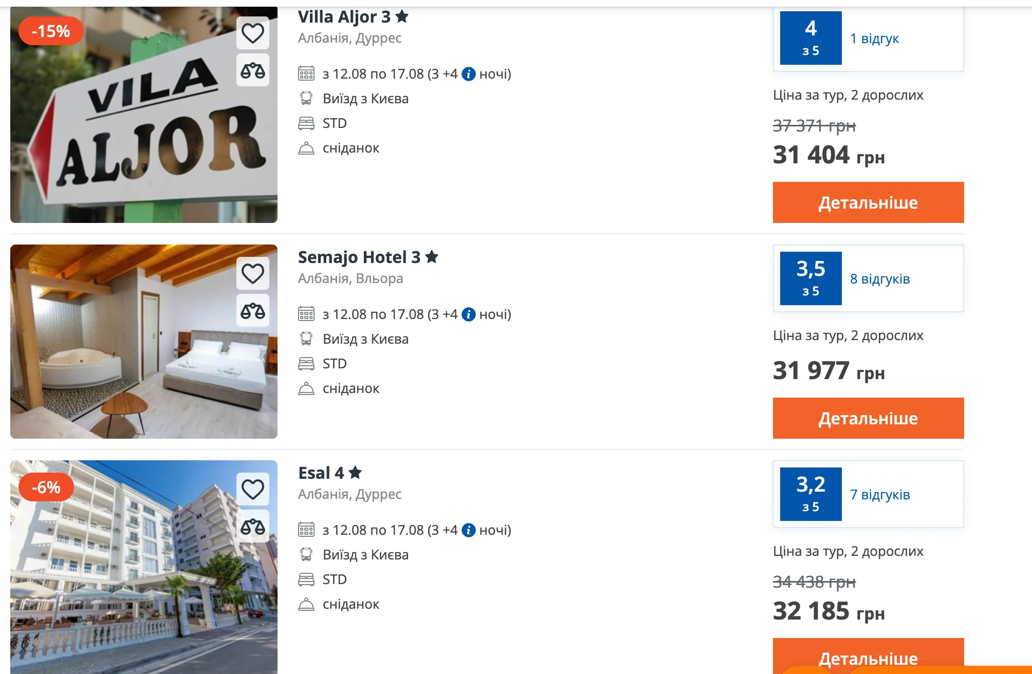View the 1 відгук review link
The width and height of the screenshot is (1032, 674).
click(x=874, y=39)
